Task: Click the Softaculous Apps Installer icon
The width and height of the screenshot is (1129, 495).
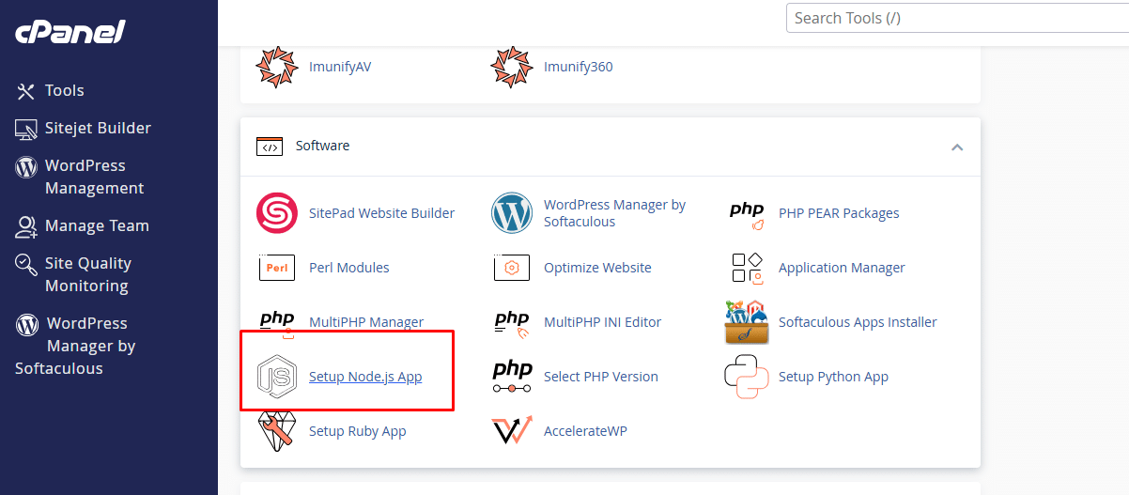Action: click(747, 322)
